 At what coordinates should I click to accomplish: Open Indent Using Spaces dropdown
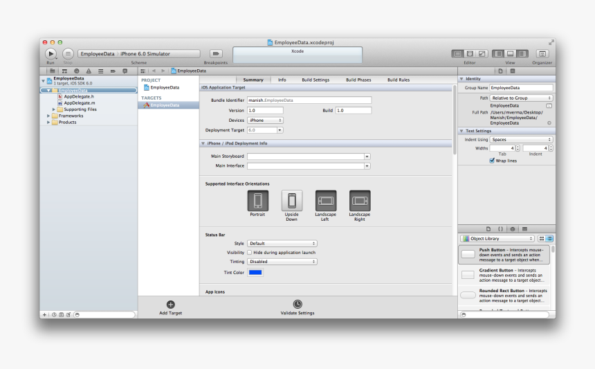pos(521,140)
